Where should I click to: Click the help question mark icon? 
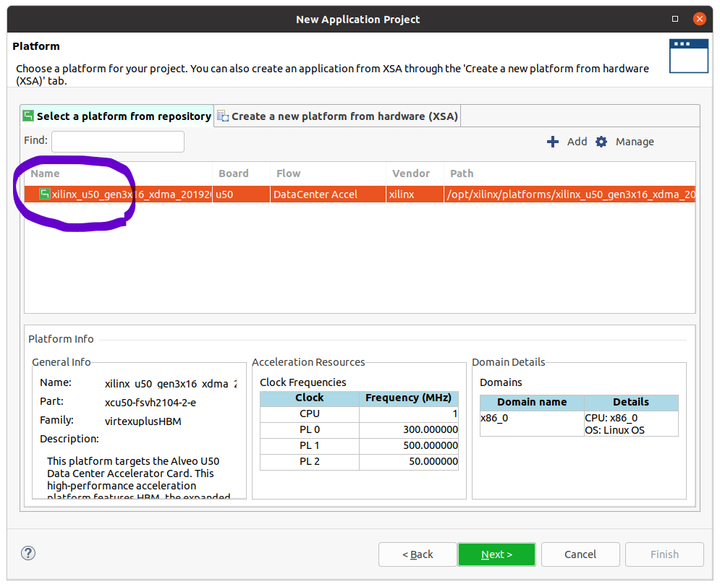point(28,554)
